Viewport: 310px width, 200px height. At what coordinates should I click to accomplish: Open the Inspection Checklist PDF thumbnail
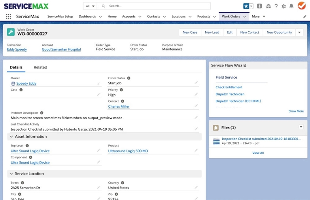point(217,141)
